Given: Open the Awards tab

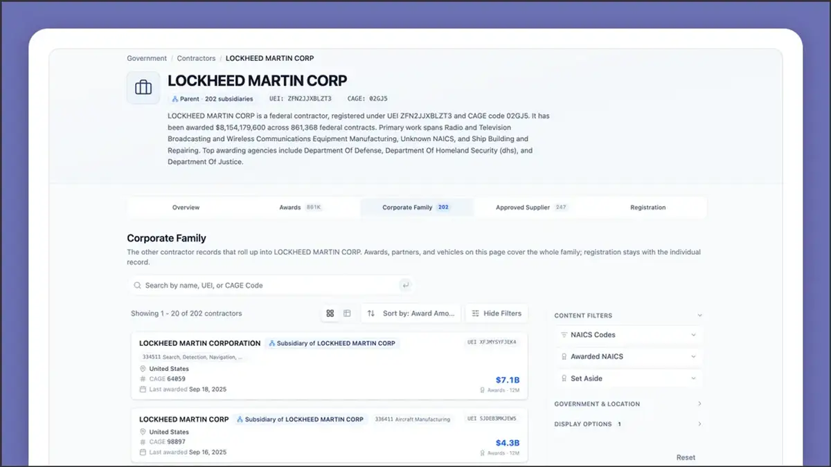Looking at the screenshot, I should (x=301, y=208).
